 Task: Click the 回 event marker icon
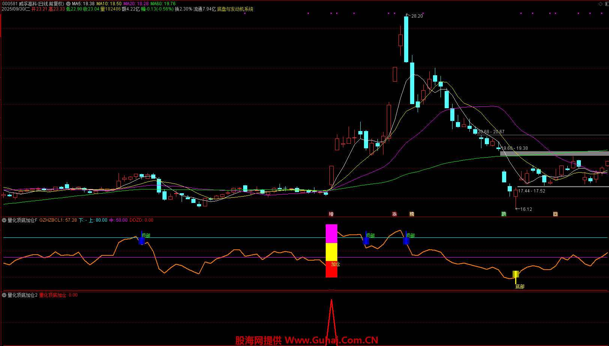pyautogui.click(x=555, y=214)
